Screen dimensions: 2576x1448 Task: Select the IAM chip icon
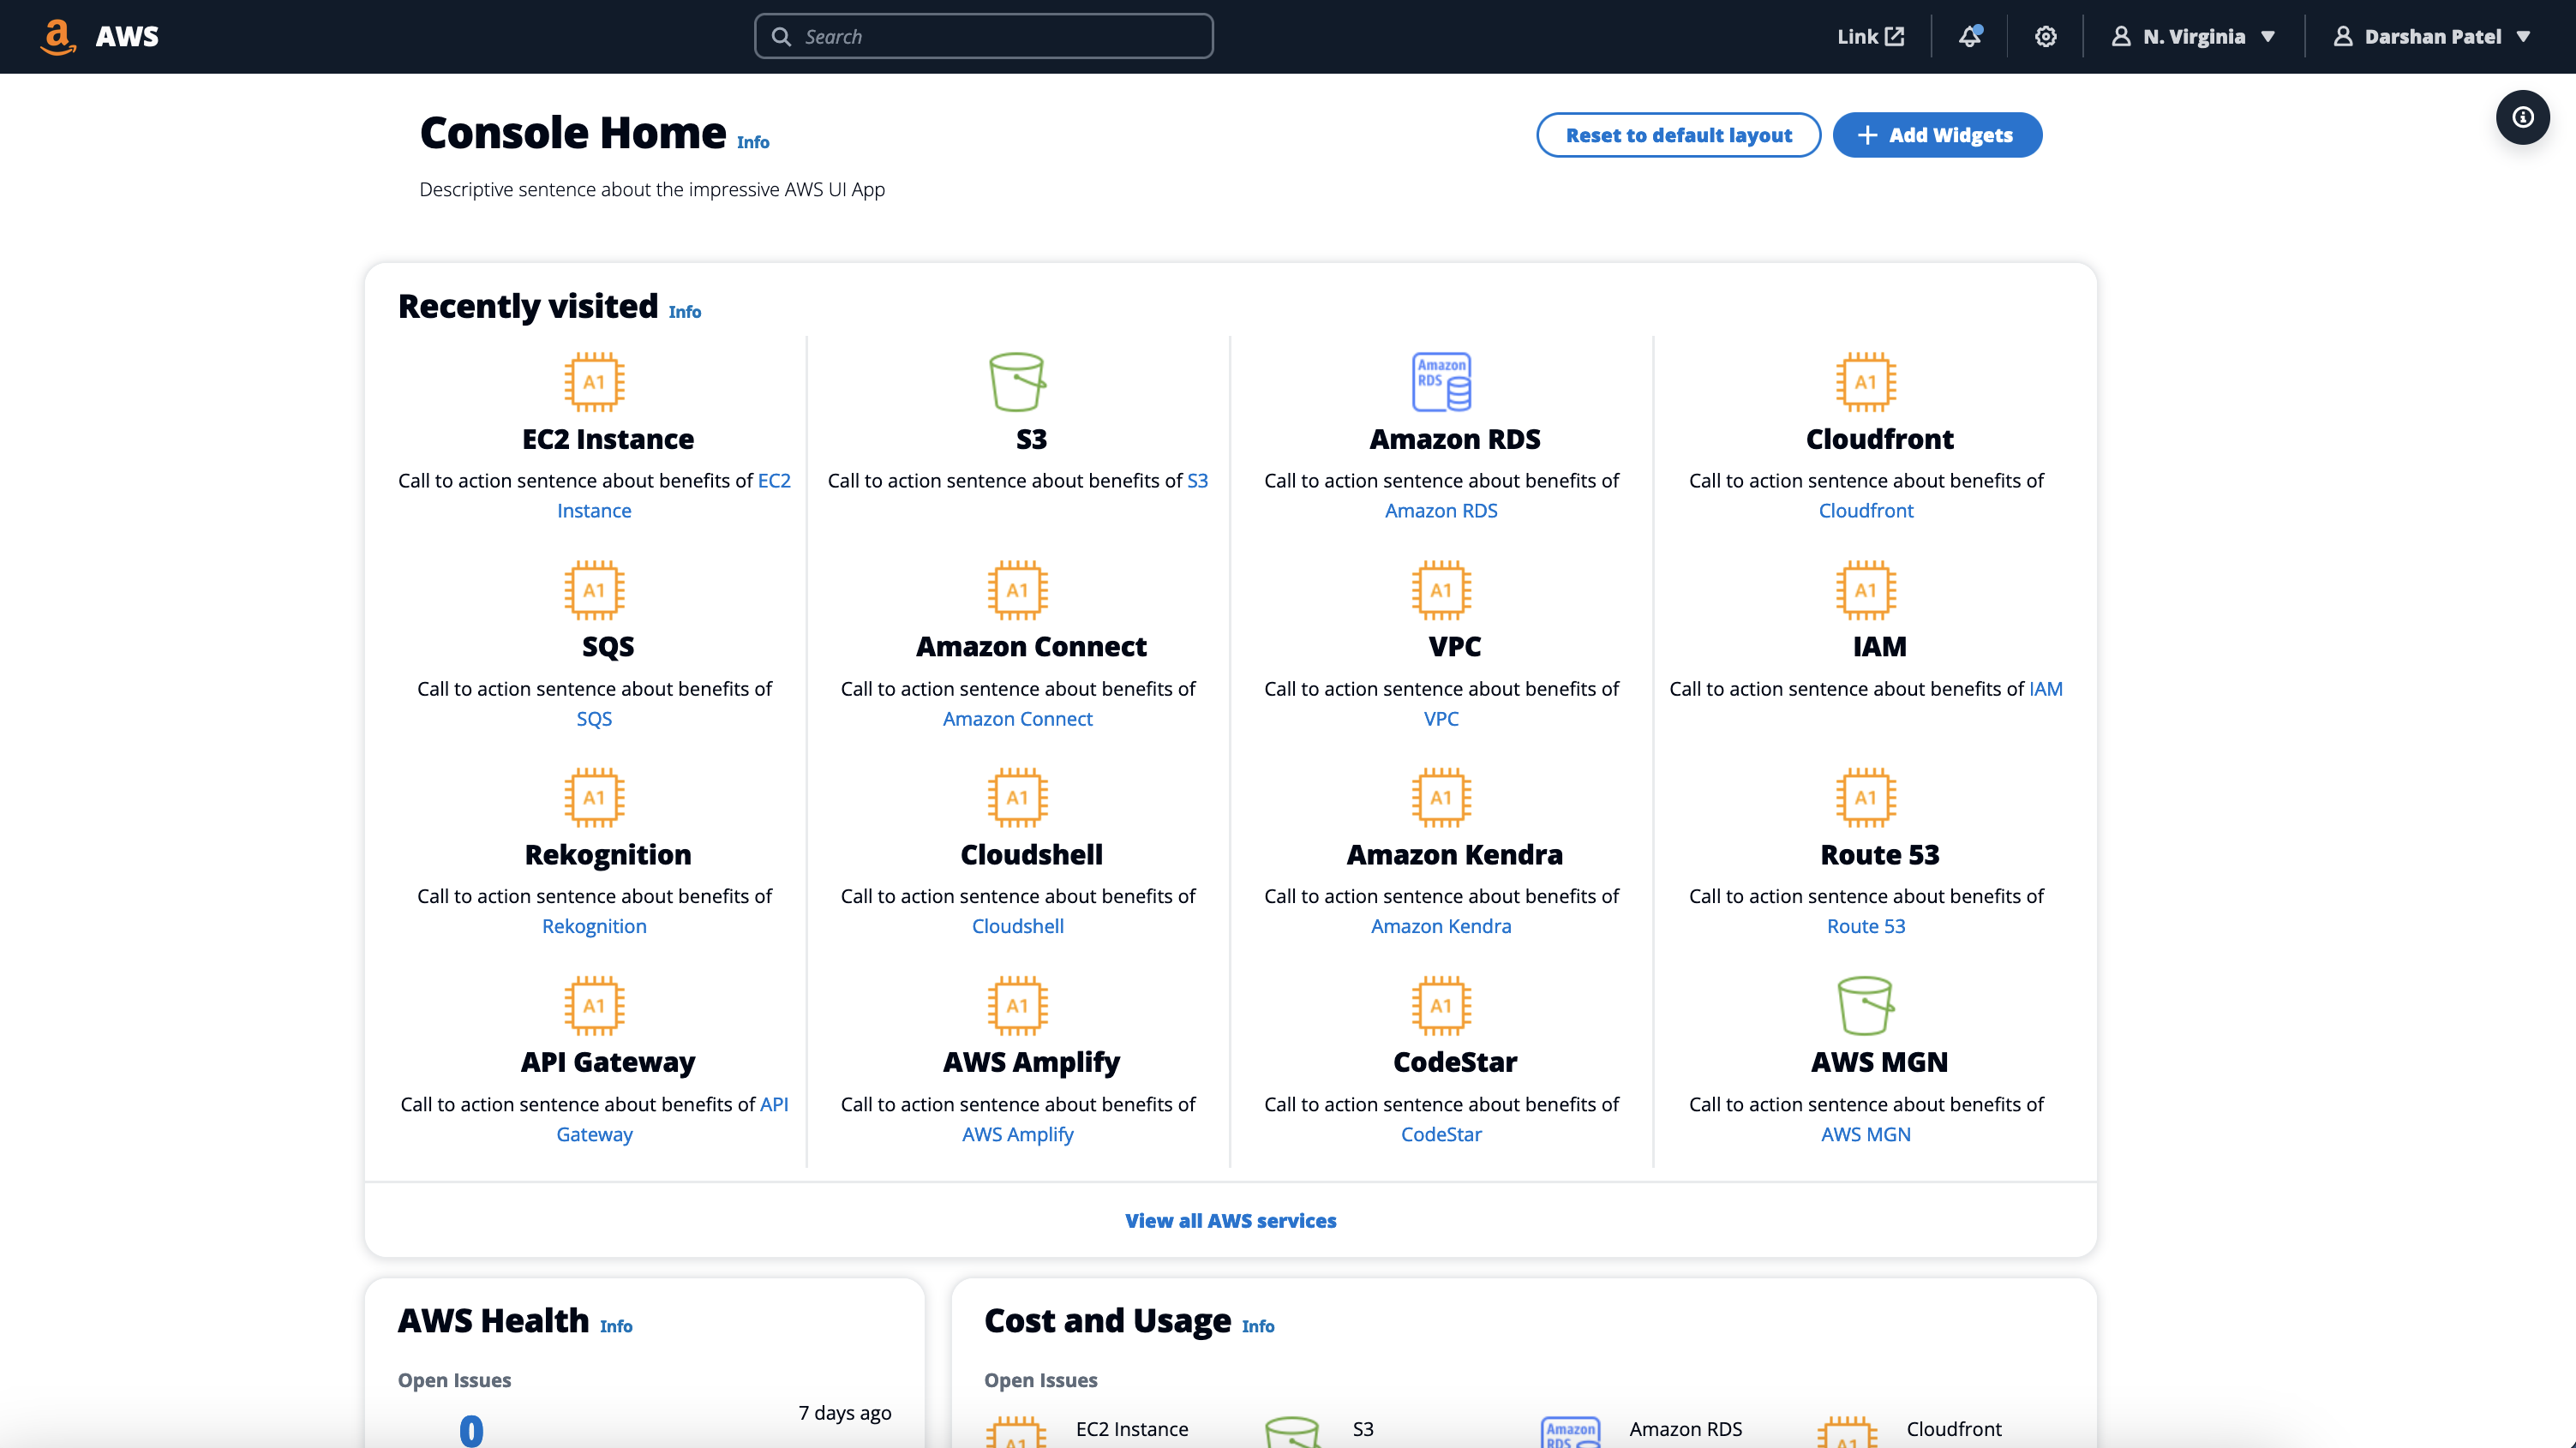[x=1865, y=590]
